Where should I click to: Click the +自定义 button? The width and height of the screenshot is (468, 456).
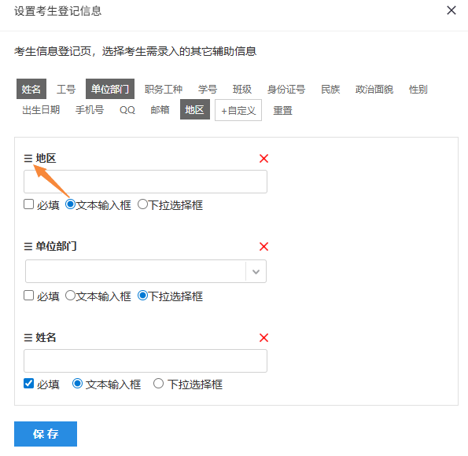pyautogui.click(x=238, y=110)
